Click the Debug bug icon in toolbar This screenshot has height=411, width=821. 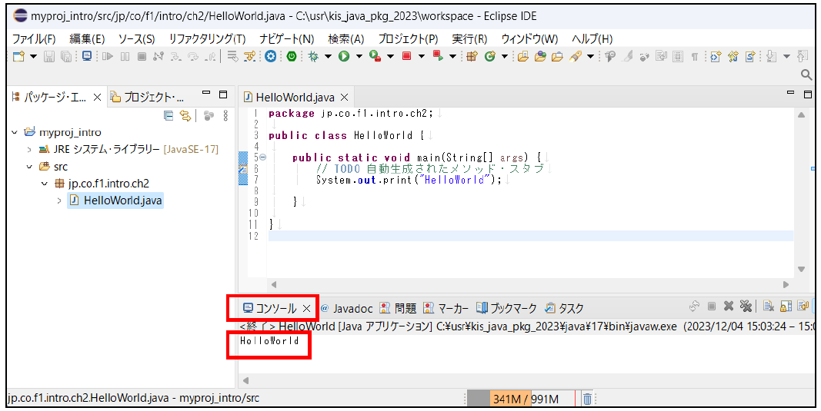(313, 56)
